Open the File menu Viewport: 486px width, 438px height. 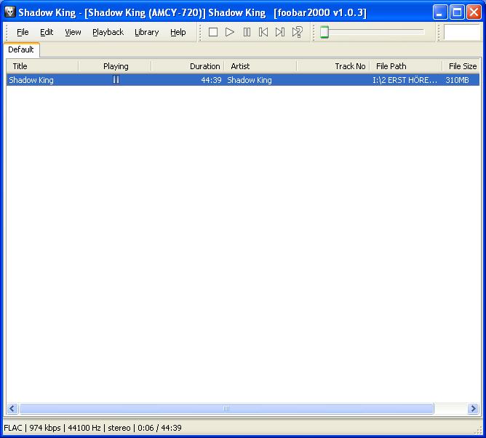(x=23, y=32)
